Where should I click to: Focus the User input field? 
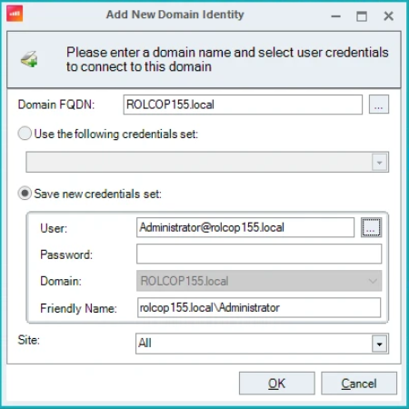coord(245,227)
